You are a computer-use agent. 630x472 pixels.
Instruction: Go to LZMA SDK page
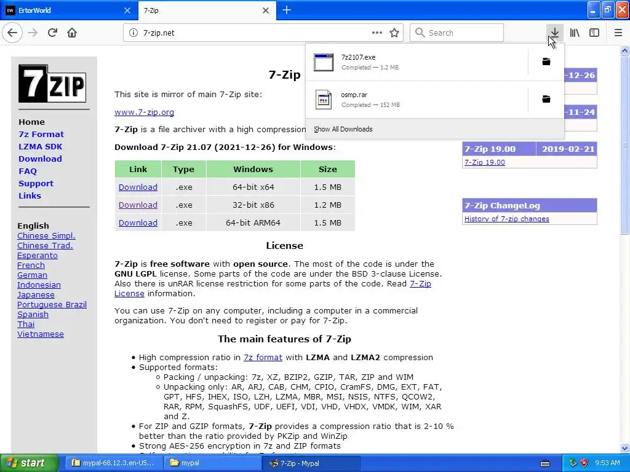click(40, 146)
